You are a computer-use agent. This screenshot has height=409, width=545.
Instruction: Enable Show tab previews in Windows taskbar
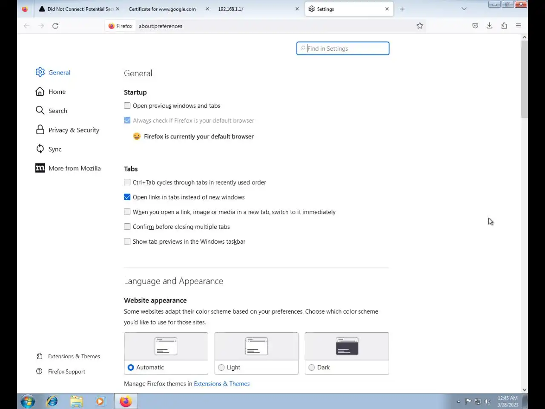(x=127, y=241)
